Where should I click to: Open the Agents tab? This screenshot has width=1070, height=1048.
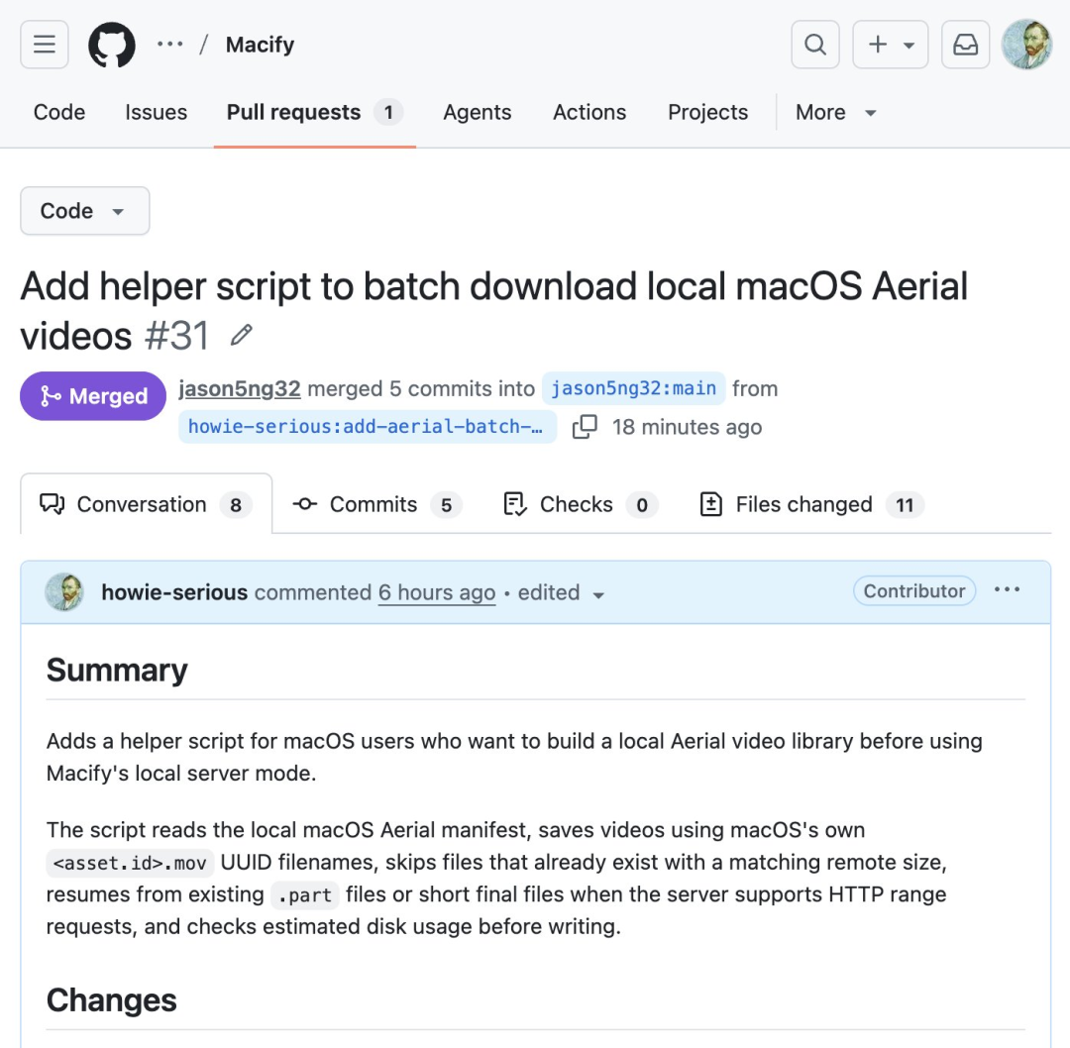(x=477, y=112)
